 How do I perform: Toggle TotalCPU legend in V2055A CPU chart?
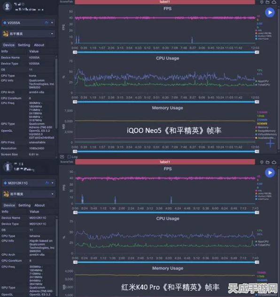point(263,85)
